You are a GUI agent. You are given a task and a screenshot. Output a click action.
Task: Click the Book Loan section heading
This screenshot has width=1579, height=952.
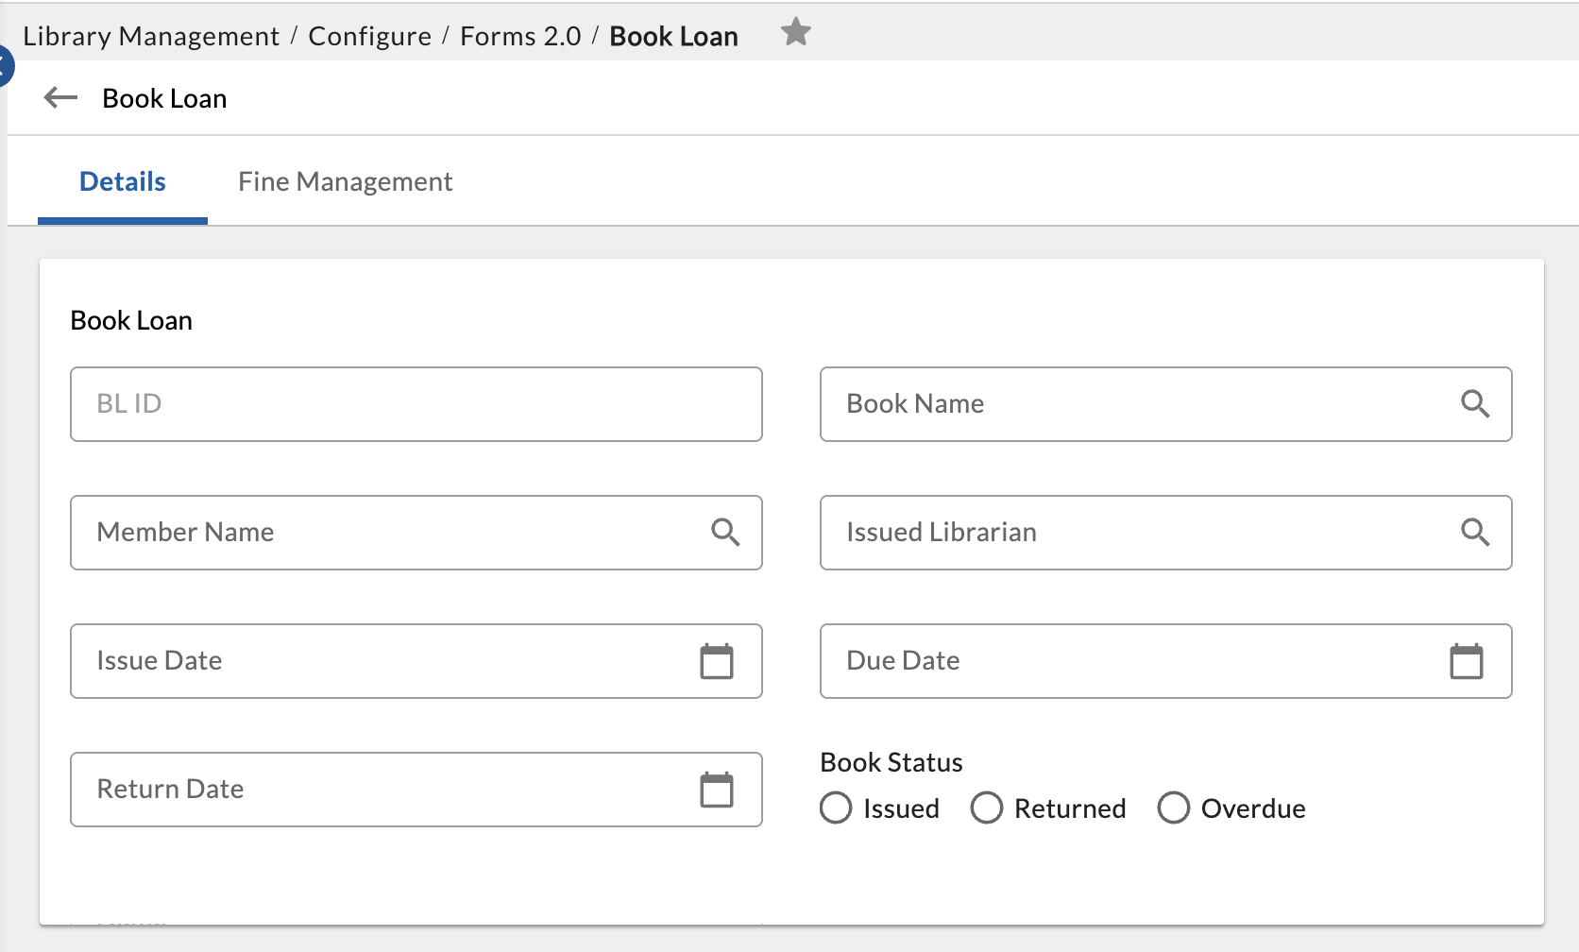131,321
